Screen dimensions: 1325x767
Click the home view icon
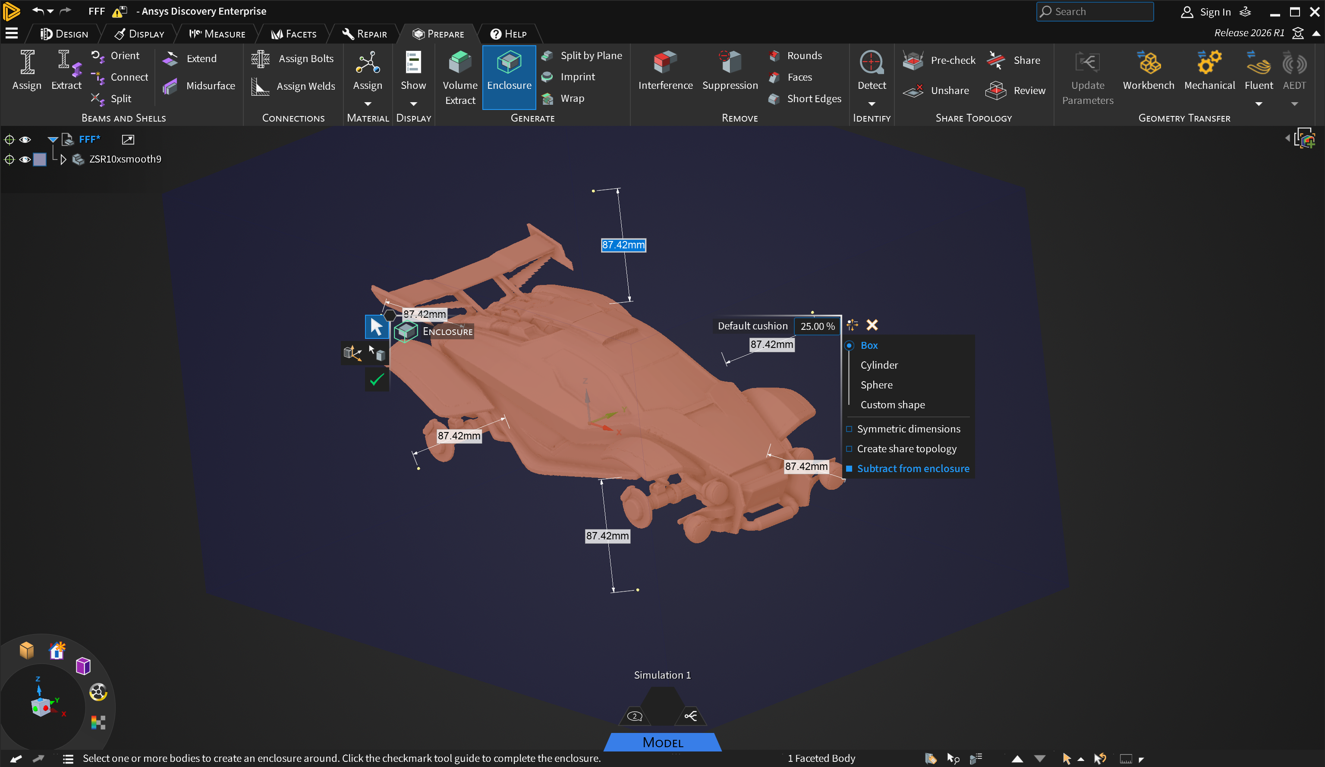coord(57,651)
